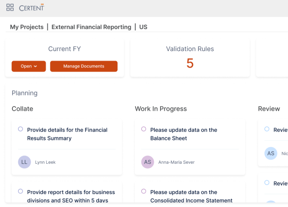Select the radio on the first Review card

[267, 129]
